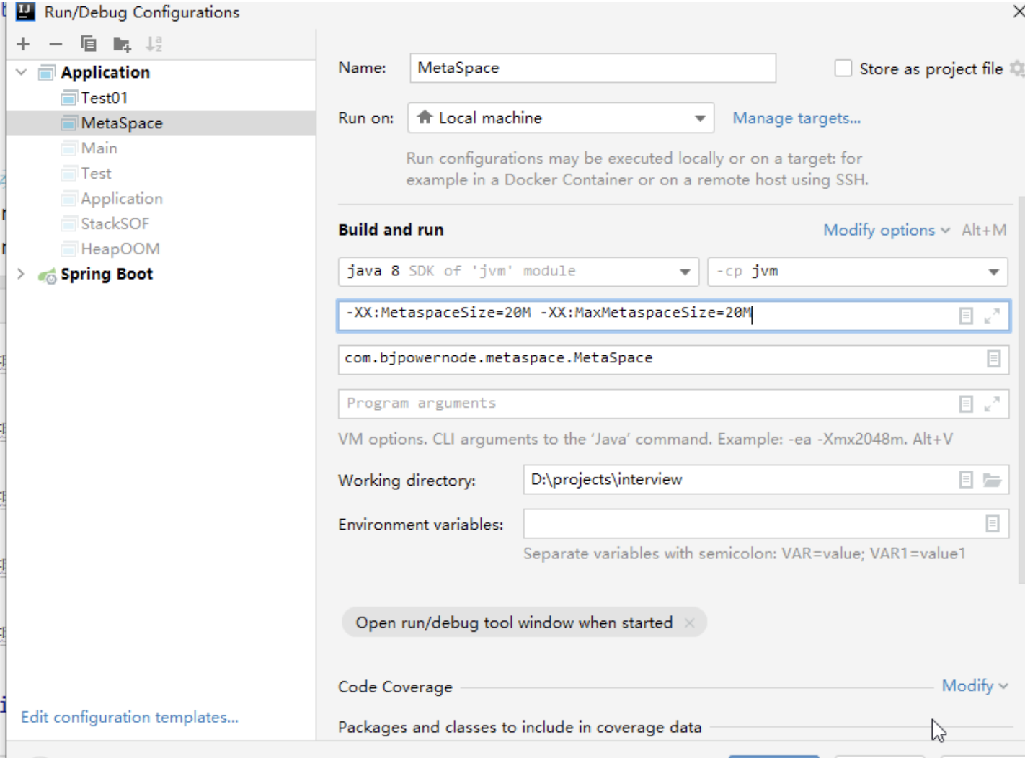Click the Add New Configuration plus icon
This screenshot has height=758, width=1025.
click(23, 44)
